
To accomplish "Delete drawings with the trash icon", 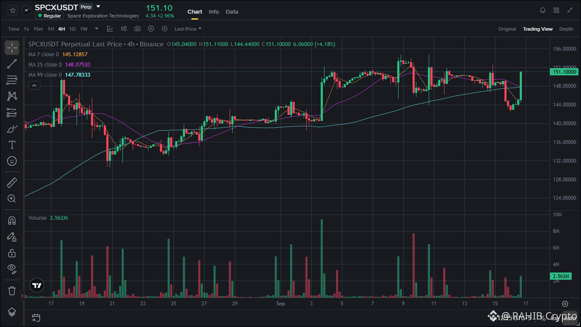I will [x=12, y=291].
